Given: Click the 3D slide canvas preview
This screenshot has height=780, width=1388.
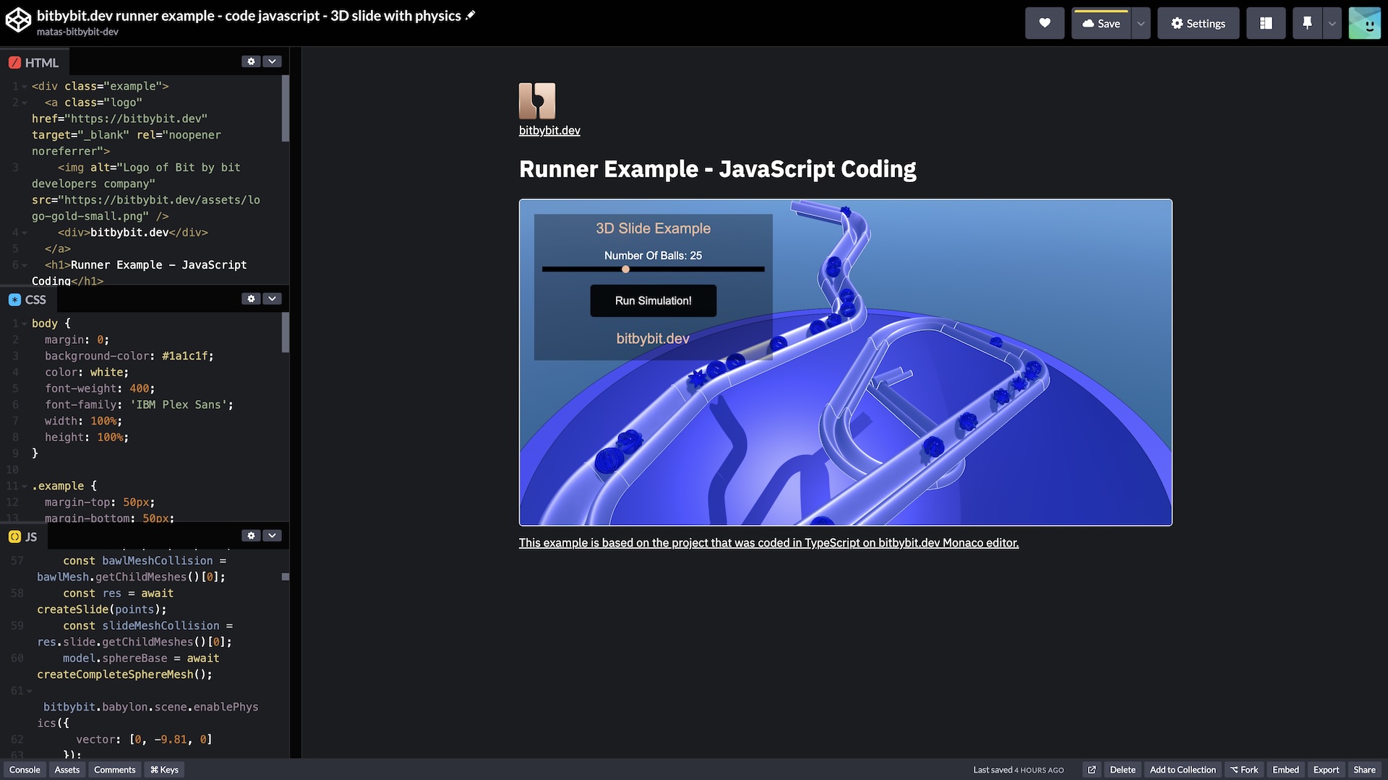Looking at the screenshot, I should [845, 363].
